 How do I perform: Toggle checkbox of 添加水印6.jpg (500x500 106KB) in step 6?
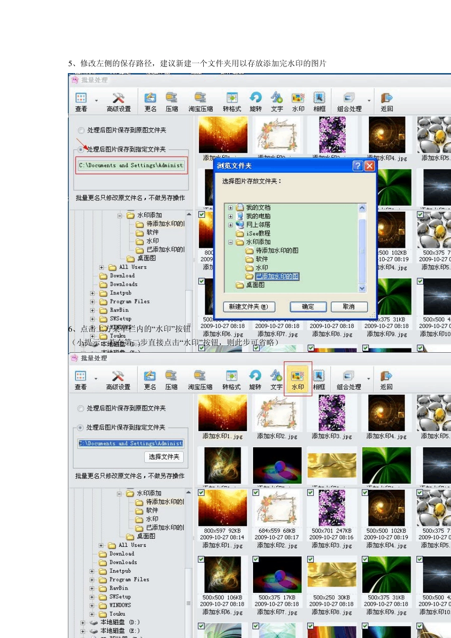[x=201, y=559]
